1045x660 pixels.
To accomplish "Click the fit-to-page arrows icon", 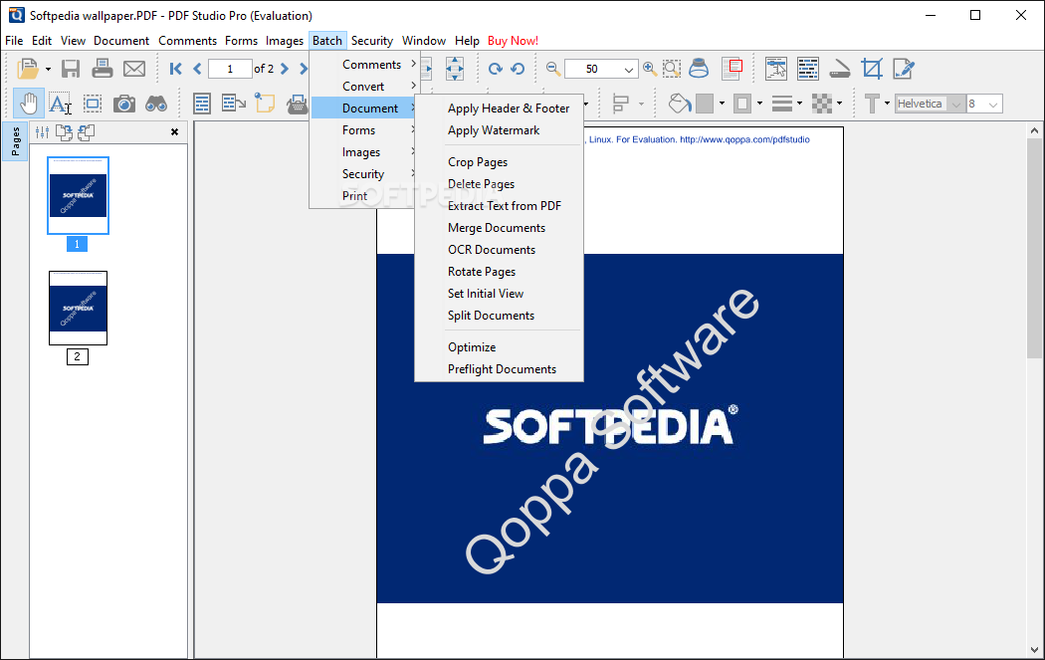I will [x=455, y=69].
